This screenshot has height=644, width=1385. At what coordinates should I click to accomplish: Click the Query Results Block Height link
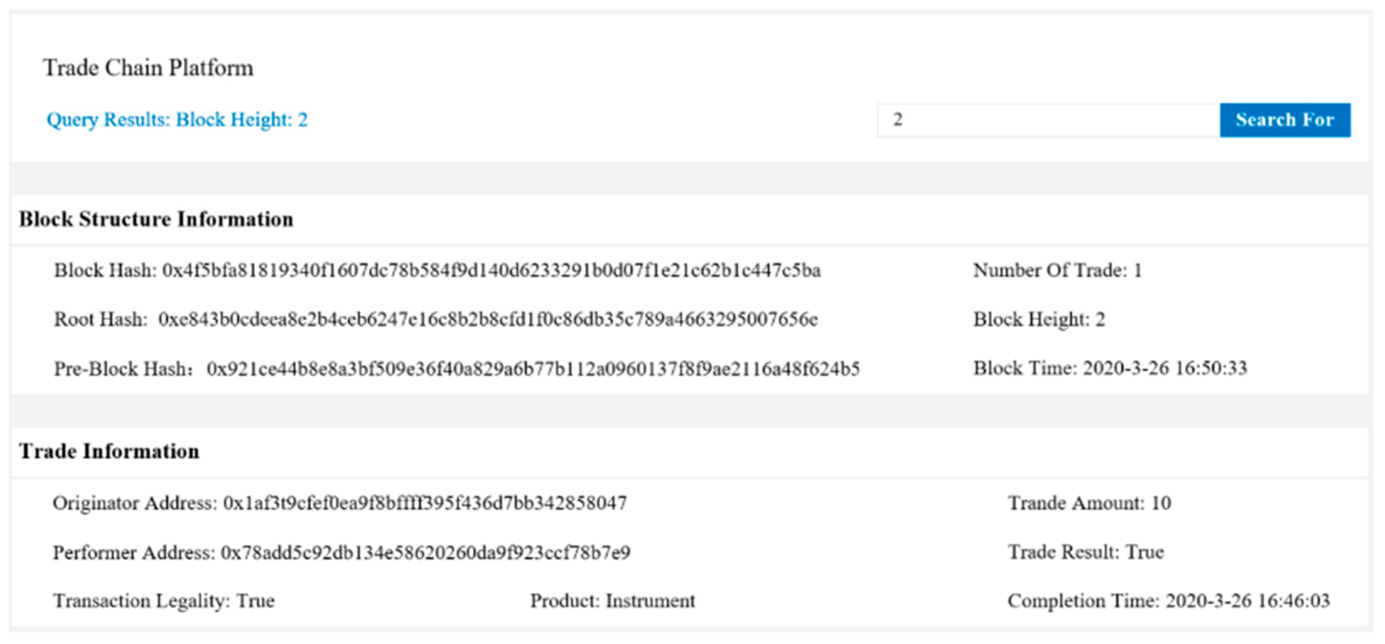click(177, 119)
